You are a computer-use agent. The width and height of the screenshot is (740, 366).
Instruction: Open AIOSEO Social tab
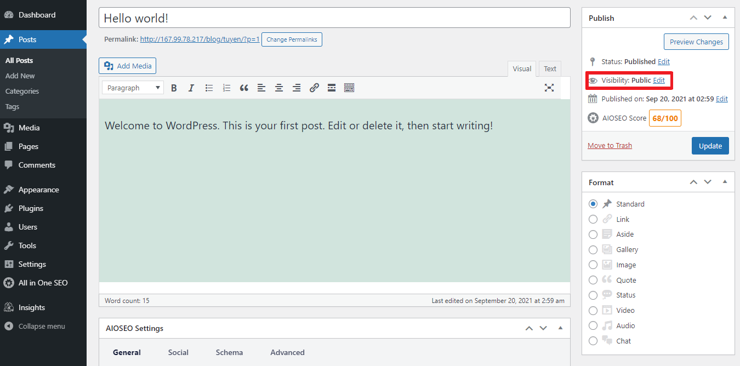pyautogui.click(x=178, y=352)
